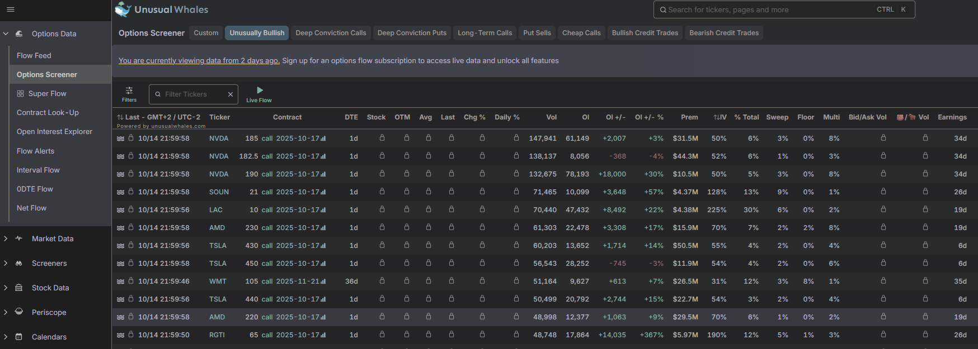Start Live Flow playback

(259, 90)
